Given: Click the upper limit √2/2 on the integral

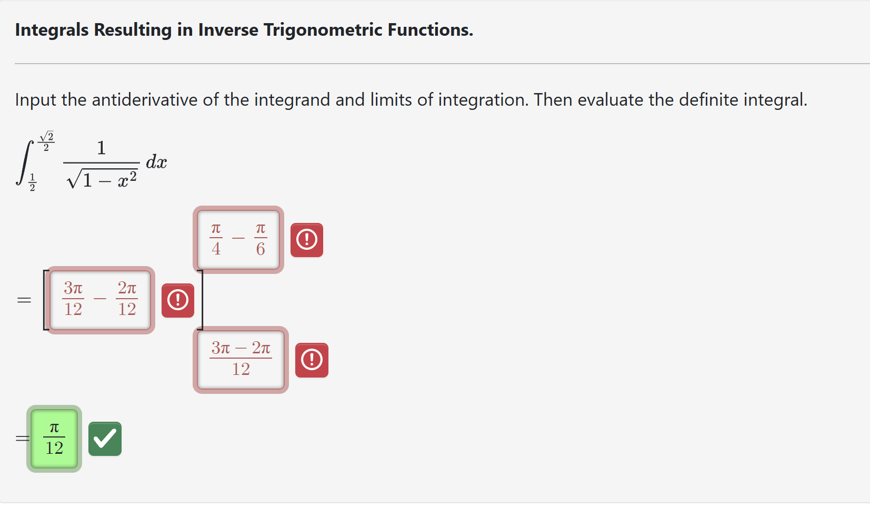Looking at the screenshot, I should [47, 138].
